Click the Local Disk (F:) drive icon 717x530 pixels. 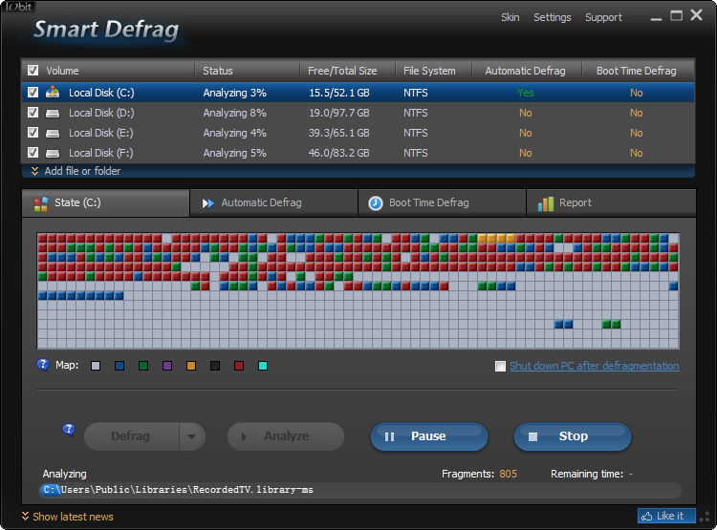click(53, 153)
